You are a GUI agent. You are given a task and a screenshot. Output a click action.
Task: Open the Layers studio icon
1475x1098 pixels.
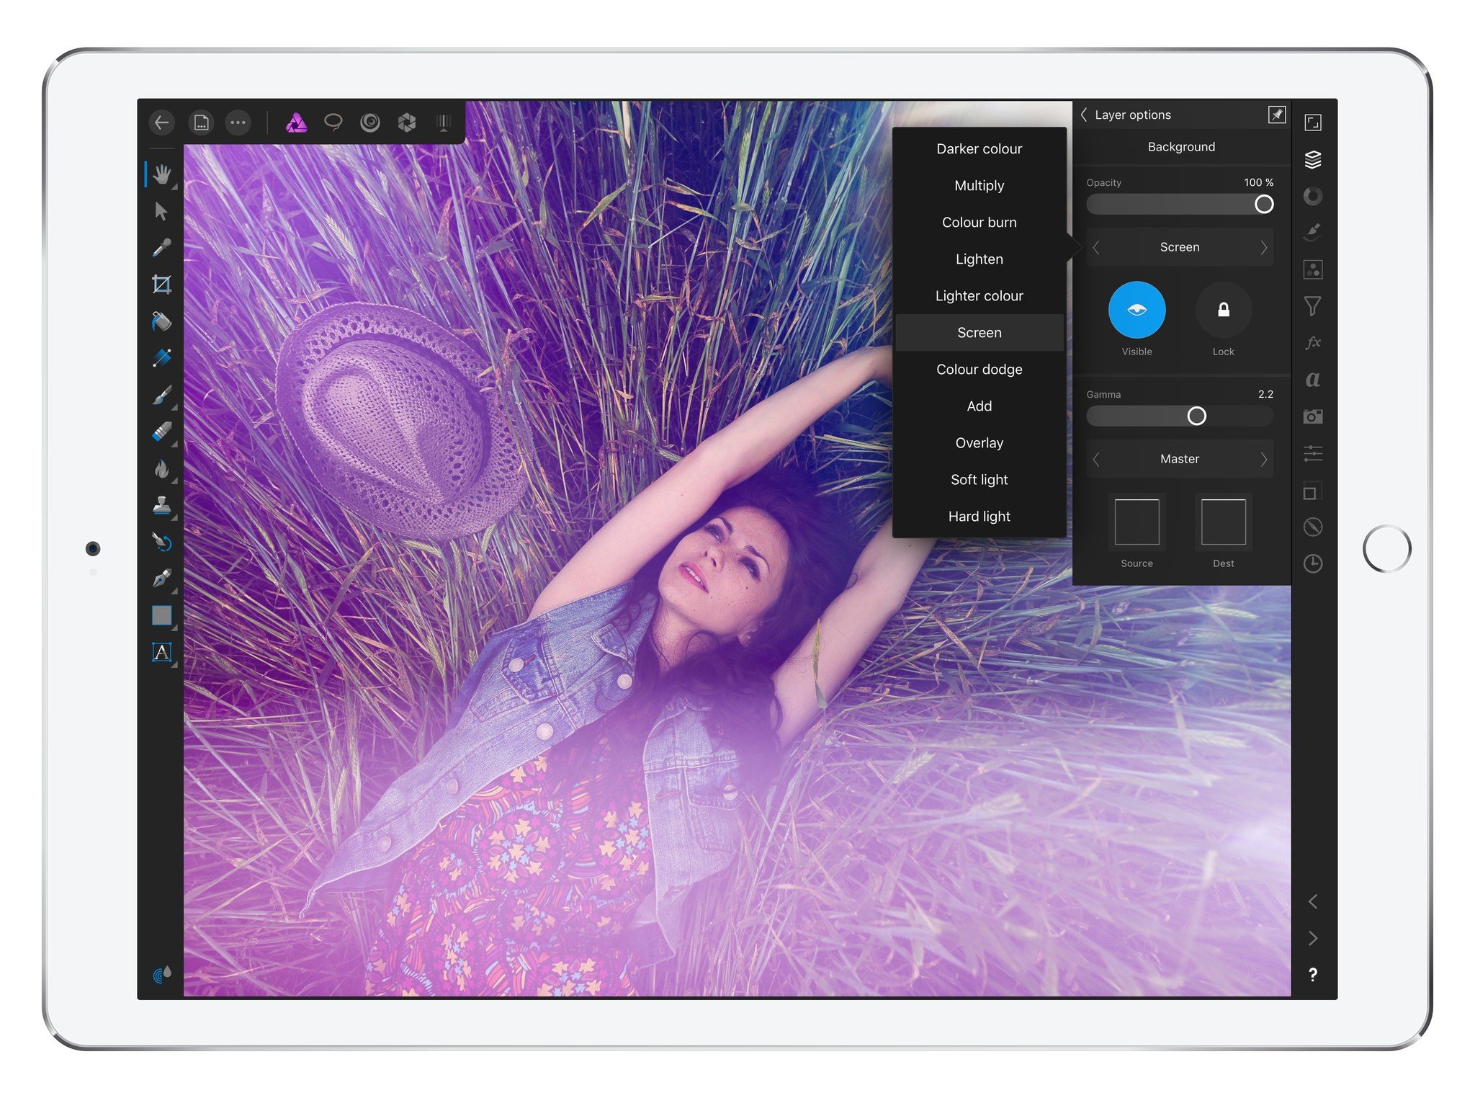click(x=1312, y=159)
